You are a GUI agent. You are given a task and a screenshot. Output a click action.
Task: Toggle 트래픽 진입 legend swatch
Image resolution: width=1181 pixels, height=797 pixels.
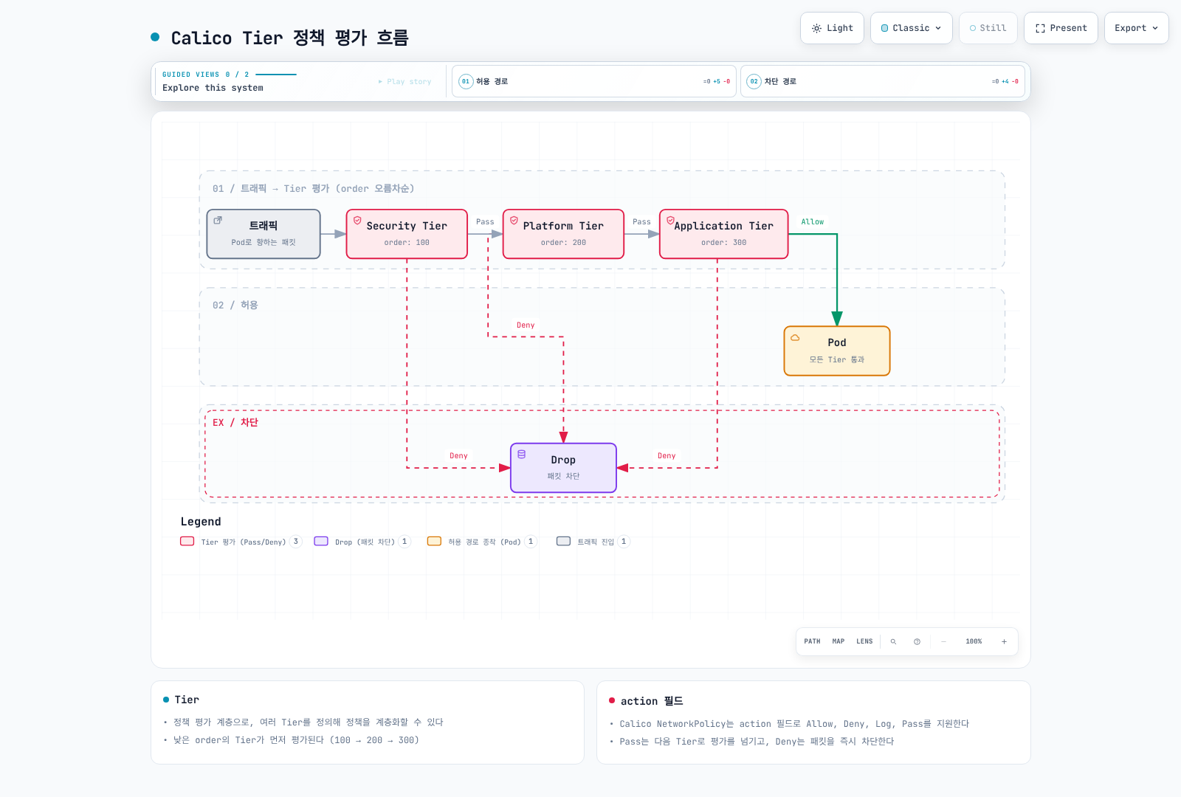pos(563,541)
